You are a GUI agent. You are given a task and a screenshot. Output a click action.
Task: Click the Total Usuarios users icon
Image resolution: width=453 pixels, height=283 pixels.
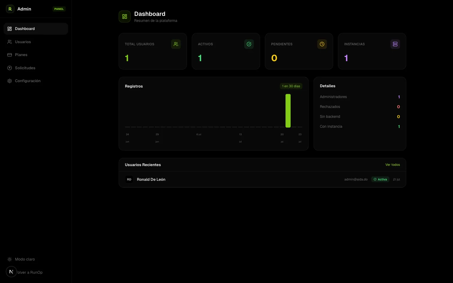(176, 44)
